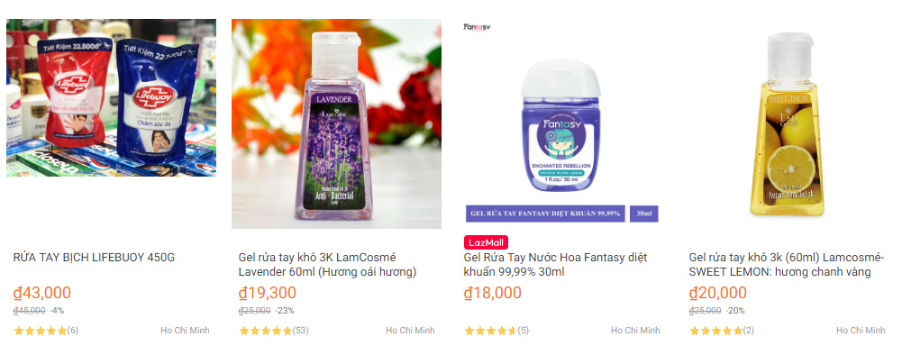Click the title RỬA TAY BỊCH LIFEBUOY 450G
902x364 pixels.
tap(94, 258)
